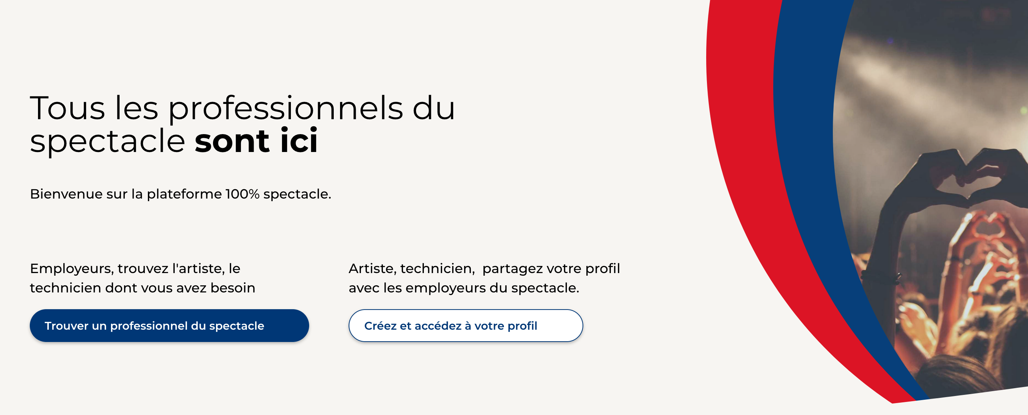The height and width of the screenshot is (415, 1028).
Task: Click the word 'Tous' starting the headline
Action: click(67, 108)
